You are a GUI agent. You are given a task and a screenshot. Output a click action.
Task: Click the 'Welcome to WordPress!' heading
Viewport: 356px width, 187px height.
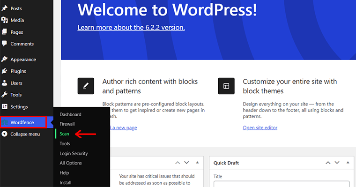[167, 9]
